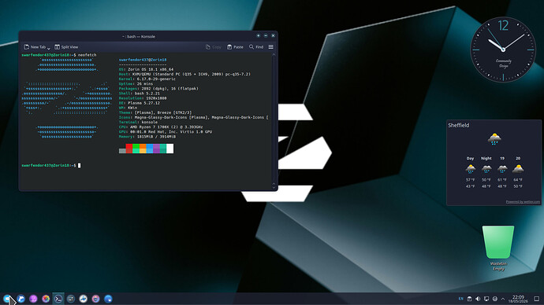Click the current weather icon in Sheffield widget
This screenshot has height=305, width=544.
tap(494, 139)
